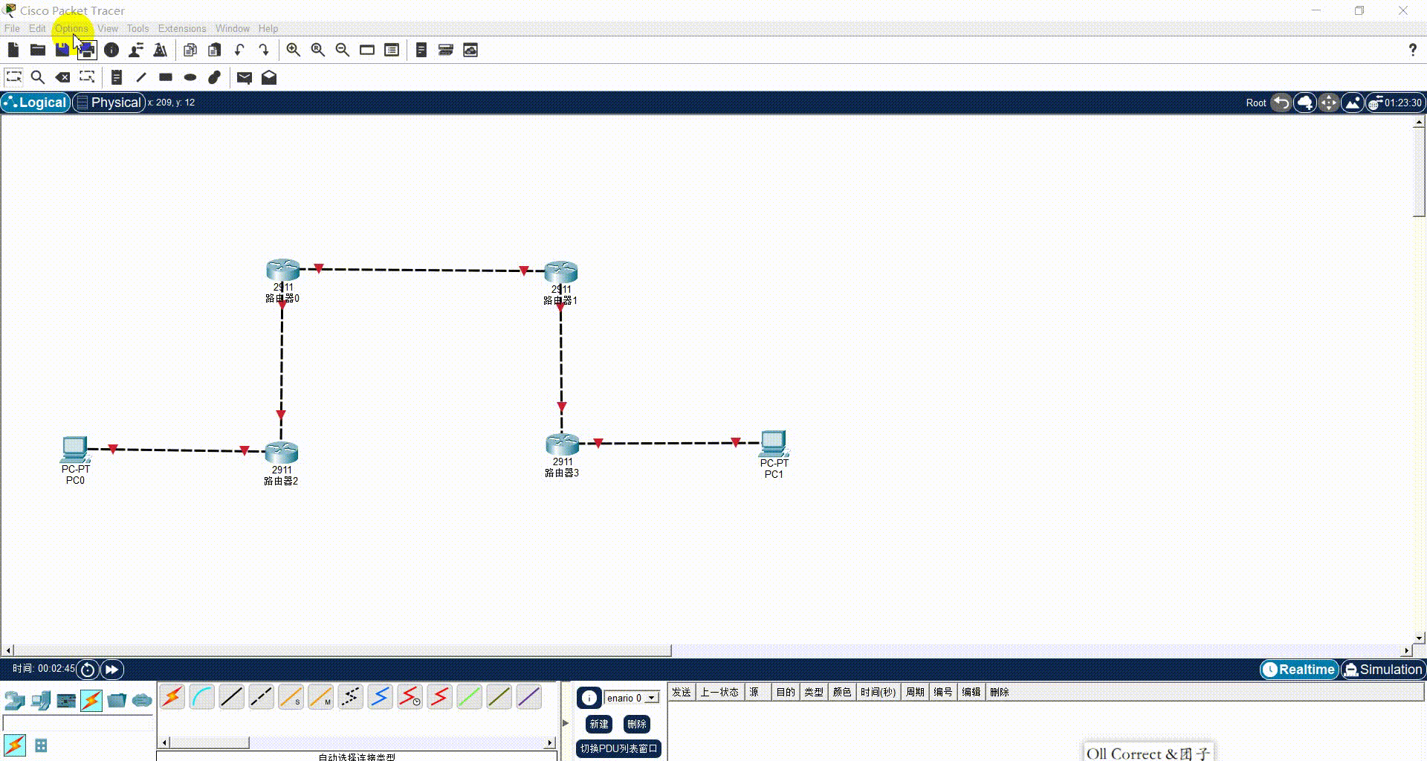The height and width of the screenshot is (761, 1427).
Task: Add a Complex PDU open envelope
Action: click(269, 77)
